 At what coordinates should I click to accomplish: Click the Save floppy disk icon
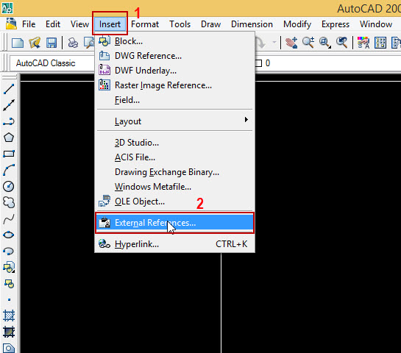[52, 43]
